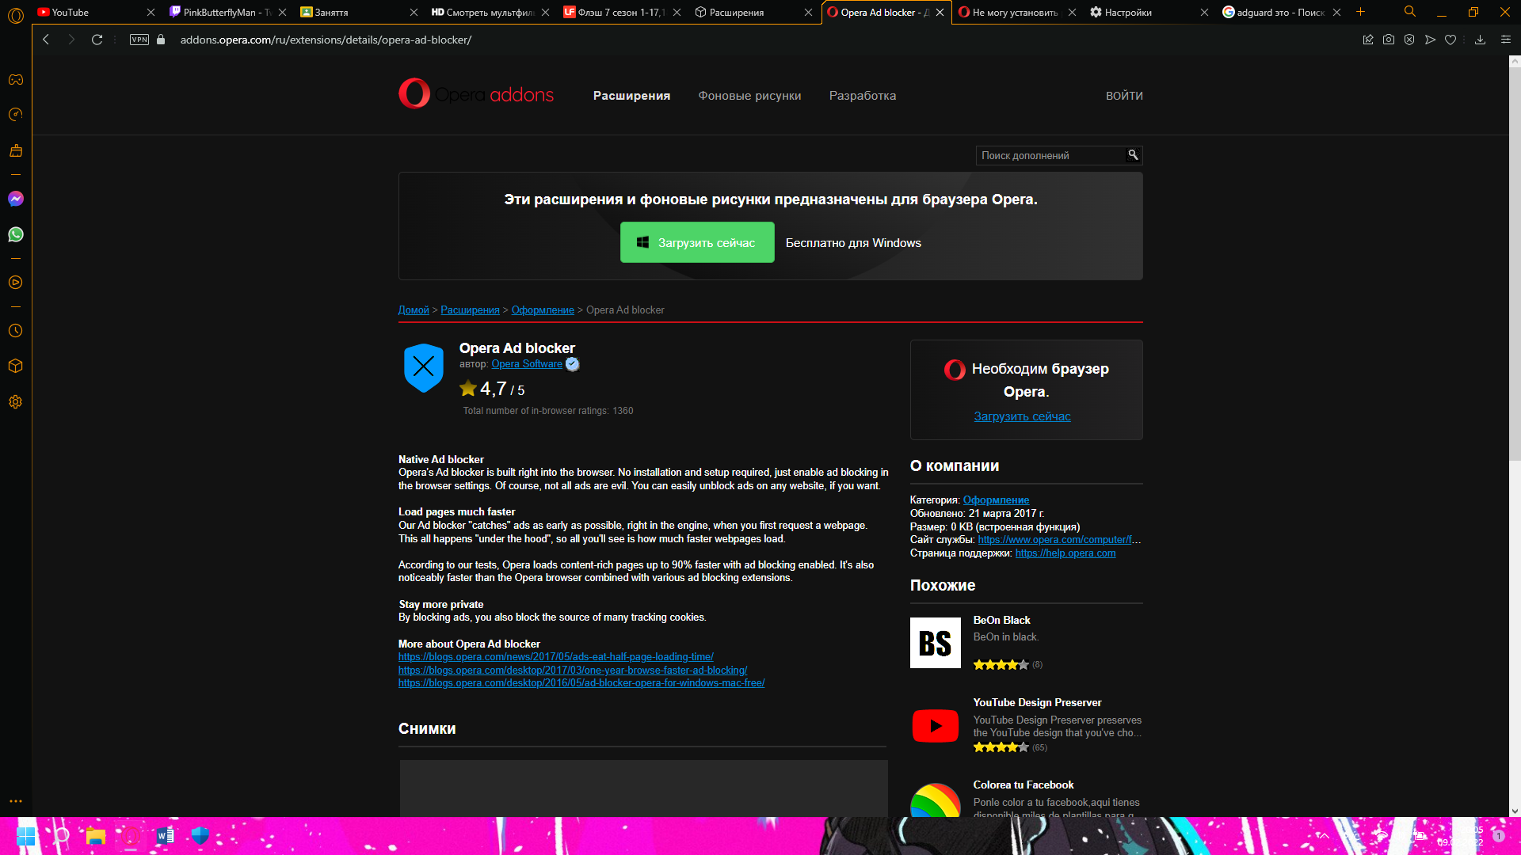
Task: Open GX Control speedometer icon in sidebar
Action: tap(16, 115)
